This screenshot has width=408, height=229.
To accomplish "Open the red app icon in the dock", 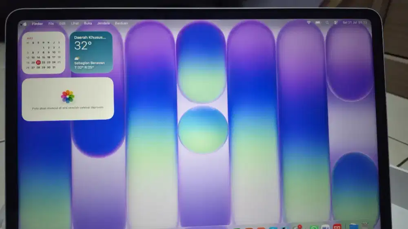I will tap(337, 227).
